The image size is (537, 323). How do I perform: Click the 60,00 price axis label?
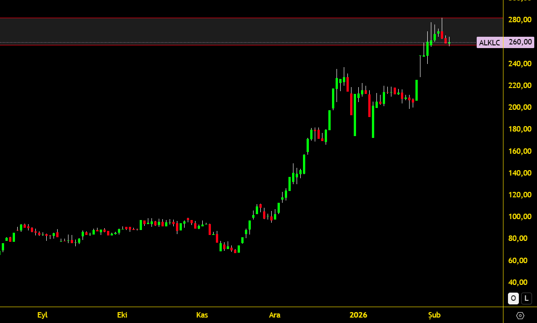518,260
